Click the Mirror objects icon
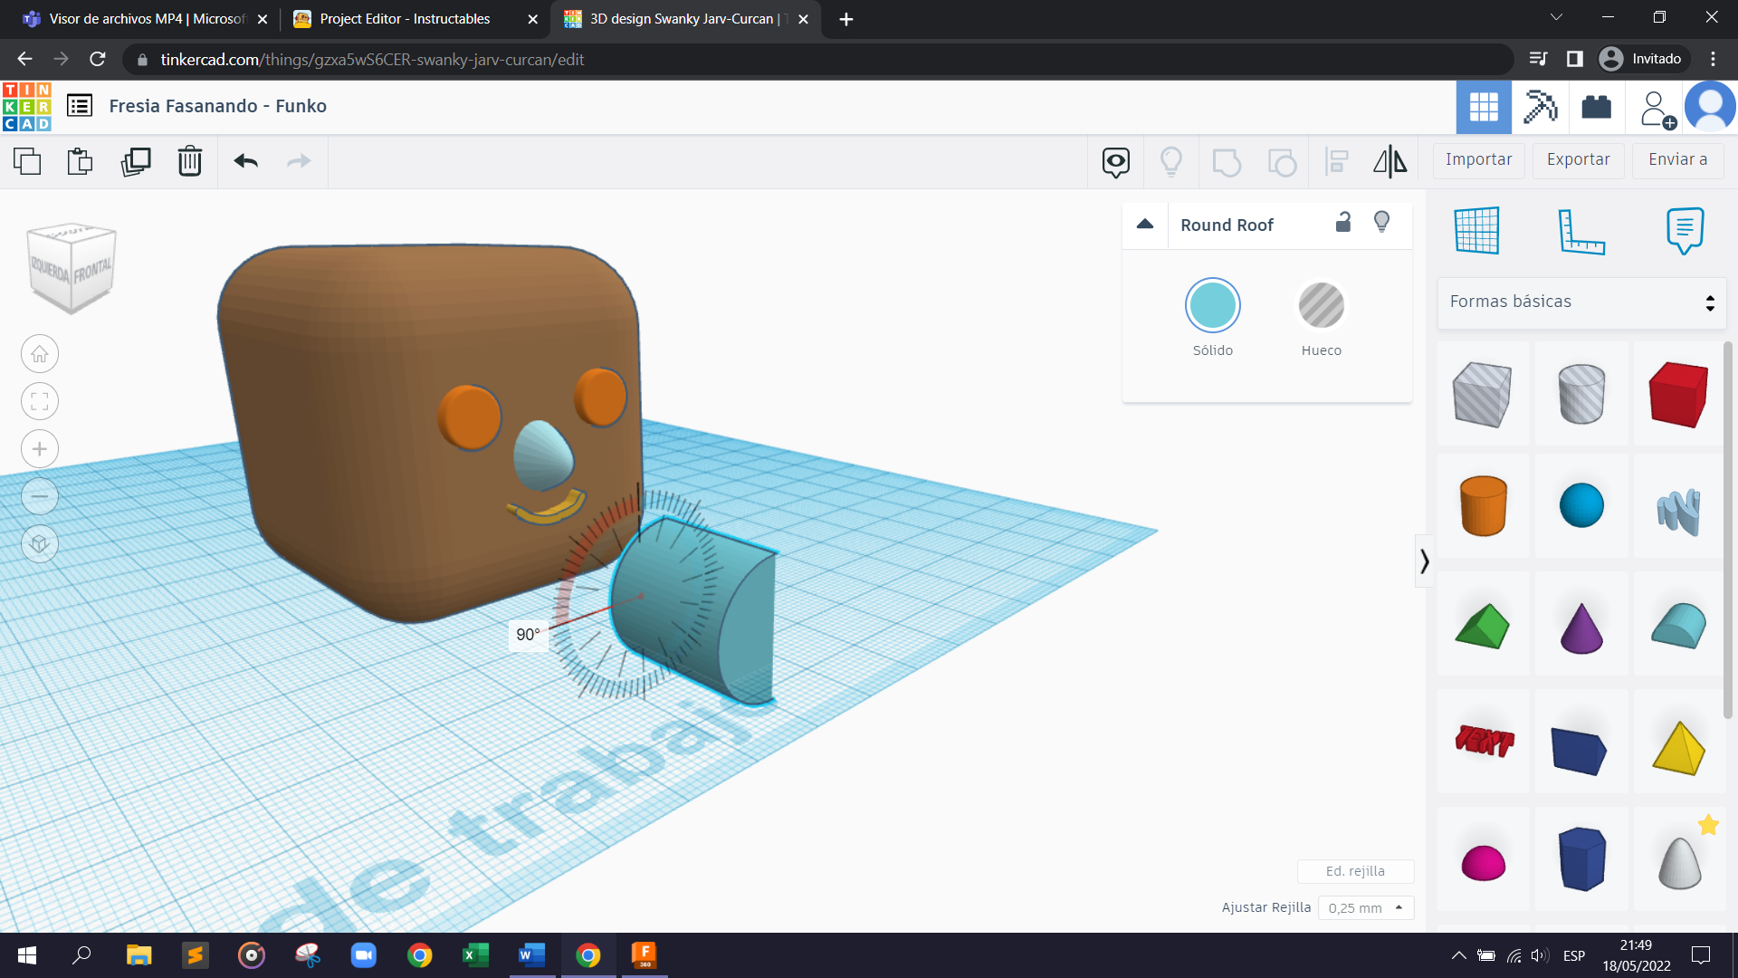 (x=1389, y=161)
